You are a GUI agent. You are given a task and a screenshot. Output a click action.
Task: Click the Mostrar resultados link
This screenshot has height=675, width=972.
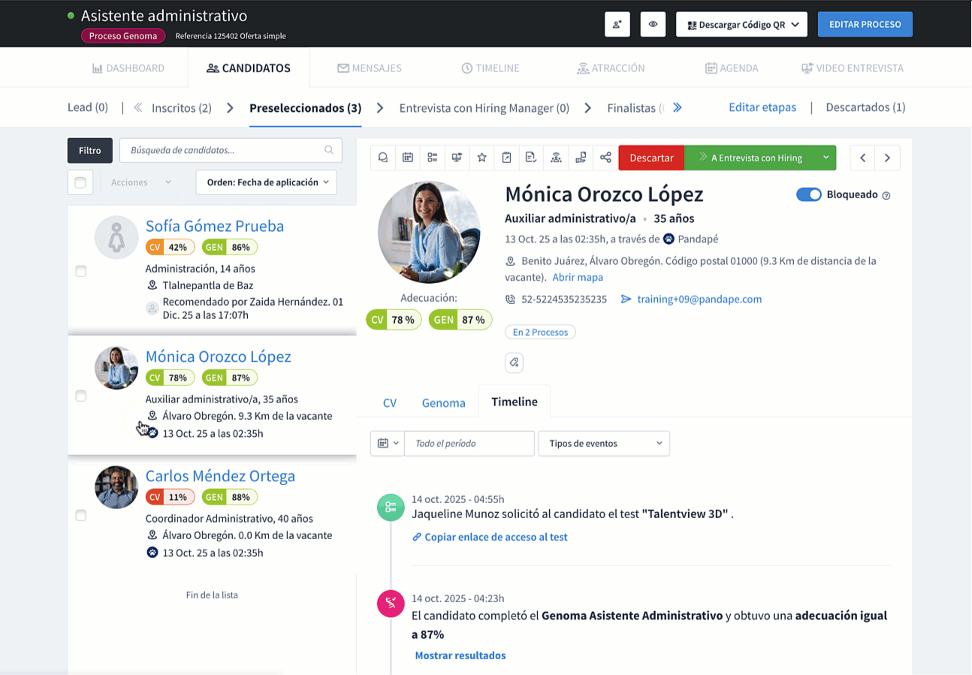pyautogui.click(x=460, y=655)
